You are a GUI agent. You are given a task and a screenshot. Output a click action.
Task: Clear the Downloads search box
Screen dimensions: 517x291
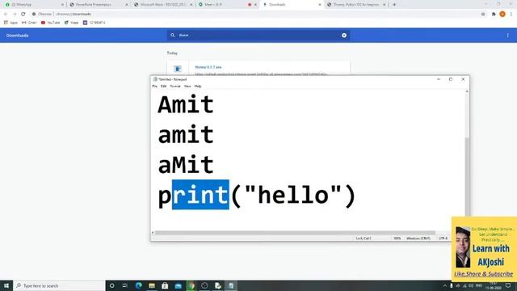[344, 36]
